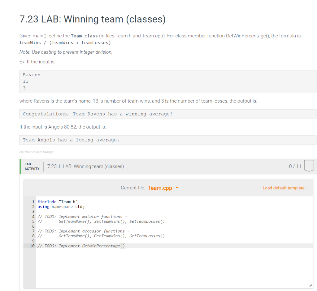Click the lab score badge shield icon
The width and height of the screenshot is (317, 291).
309,166
